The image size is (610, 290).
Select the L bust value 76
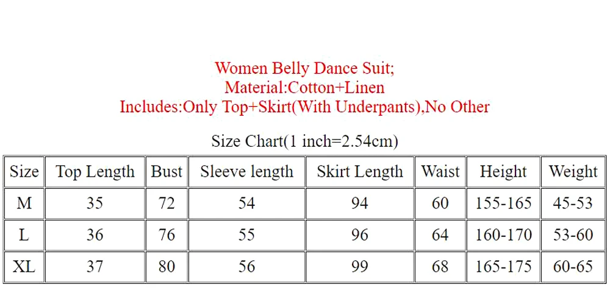167,235
